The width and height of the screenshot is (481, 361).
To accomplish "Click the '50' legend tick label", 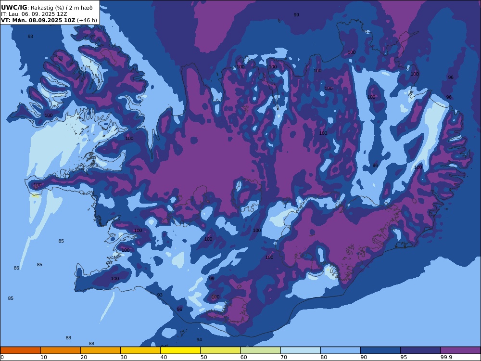I will tap(203, 357).
